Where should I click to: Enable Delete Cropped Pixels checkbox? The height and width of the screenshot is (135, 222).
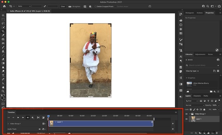95,7
